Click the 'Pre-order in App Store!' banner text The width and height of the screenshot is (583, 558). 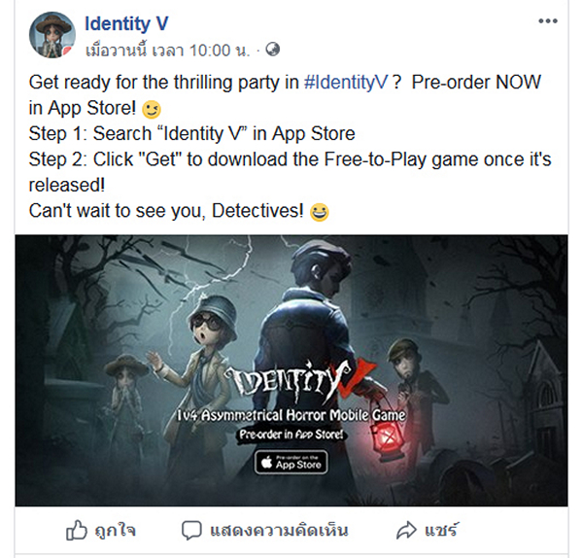click(x=291, y=435)
